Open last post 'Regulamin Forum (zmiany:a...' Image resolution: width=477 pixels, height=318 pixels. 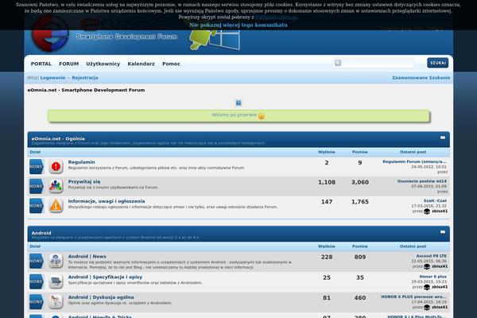pos(415,161)
